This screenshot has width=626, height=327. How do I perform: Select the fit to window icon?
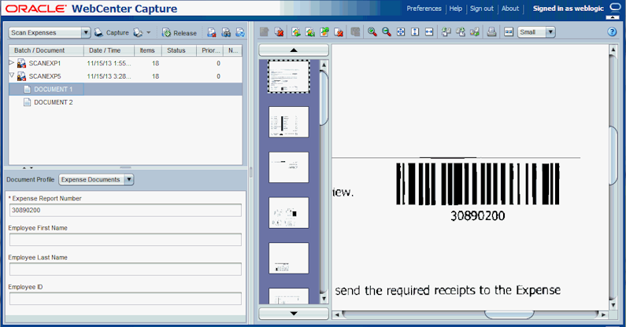point(401,32)
